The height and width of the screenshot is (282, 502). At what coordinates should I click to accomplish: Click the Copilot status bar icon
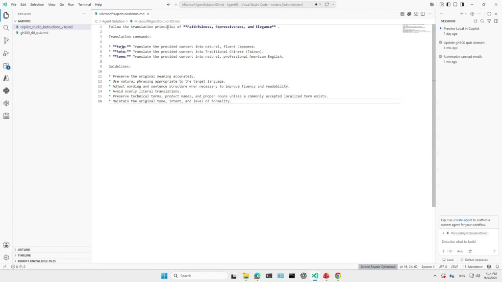(489, 267)
